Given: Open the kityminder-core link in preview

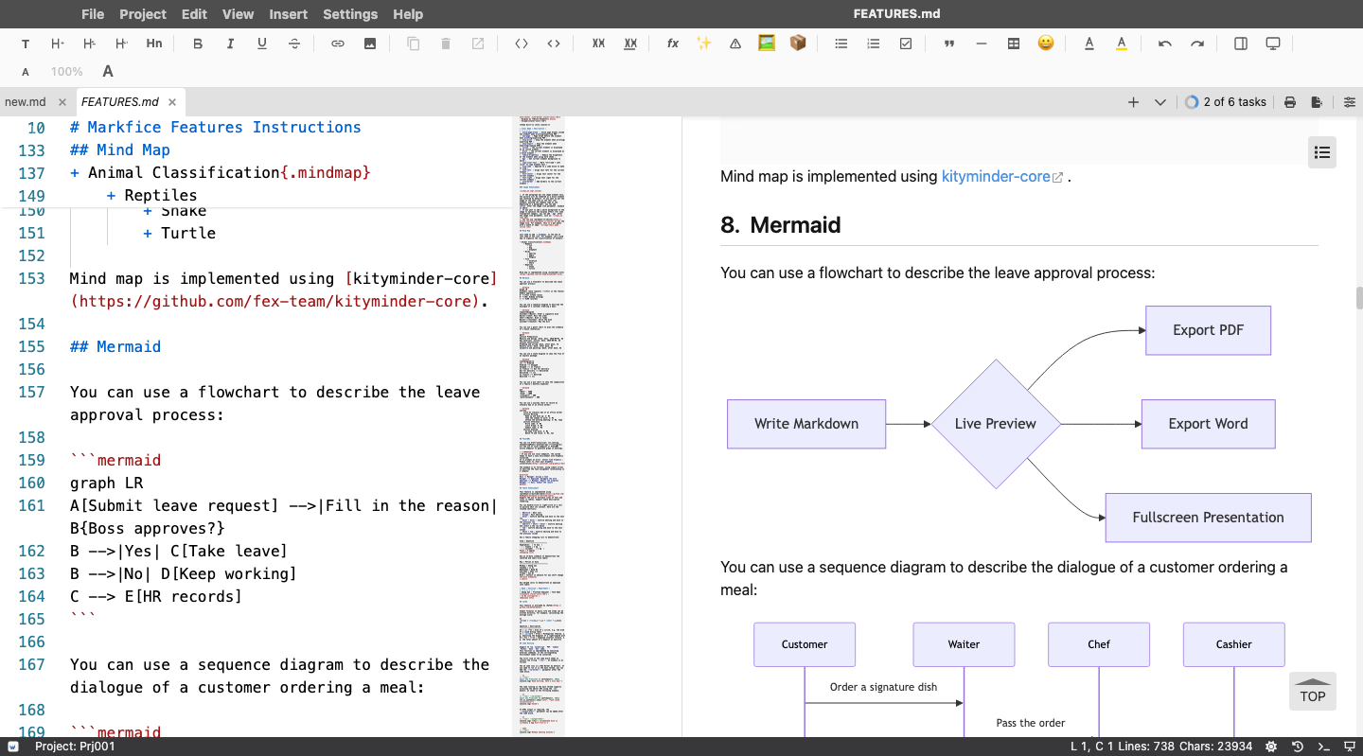Looking at the screenshot, I should point(996,176).
